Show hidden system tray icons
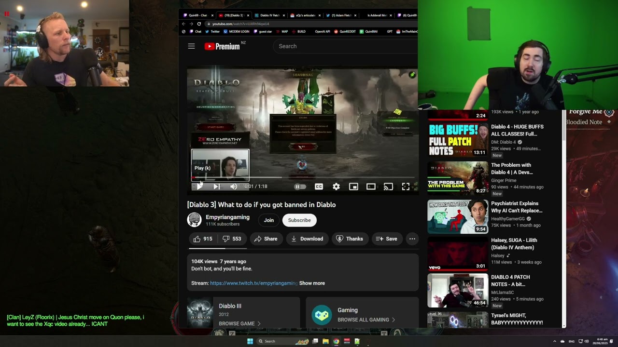The height and width of the screenshot is (347, 618). point(554,341)
